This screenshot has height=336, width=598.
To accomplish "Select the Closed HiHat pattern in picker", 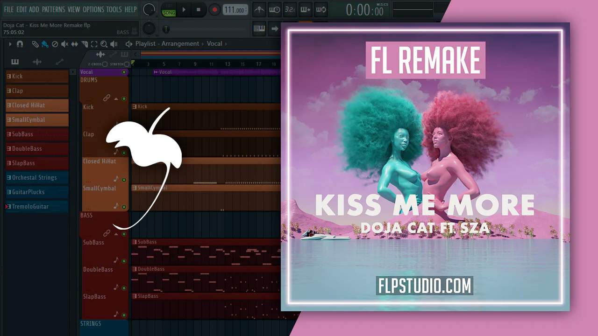I will click(x=37, y=105).
